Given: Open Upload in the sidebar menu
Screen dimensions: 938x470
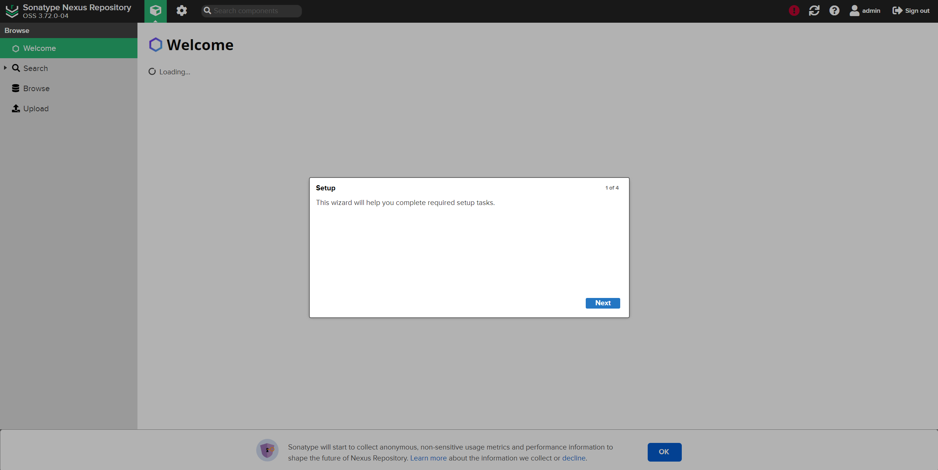Looking at the screenshot, I should [36, 109].
